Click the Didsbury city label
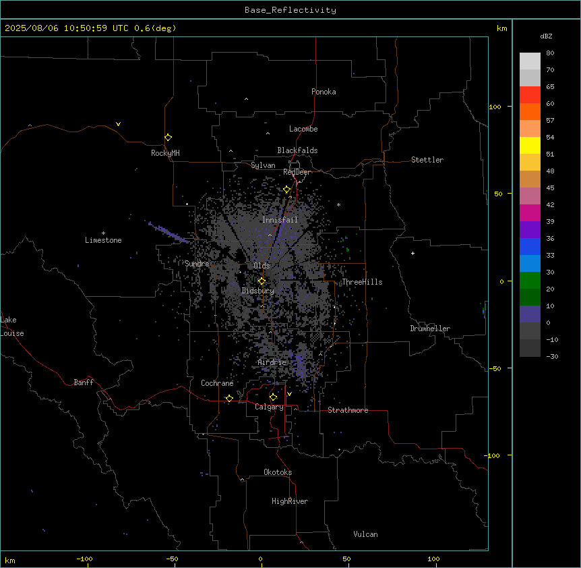The height and width of the screenshot is (568, 581). [258, 291]
